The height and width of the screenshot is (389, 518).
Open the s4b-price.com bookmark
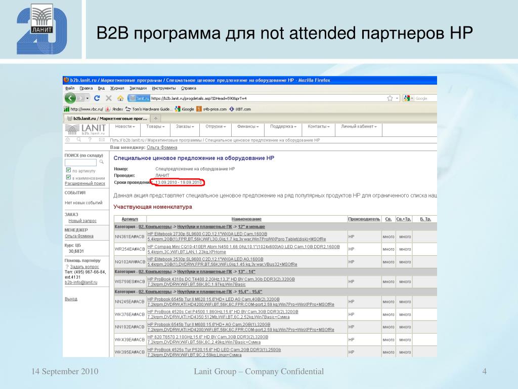pyautogui.click(x=211, y=109)
